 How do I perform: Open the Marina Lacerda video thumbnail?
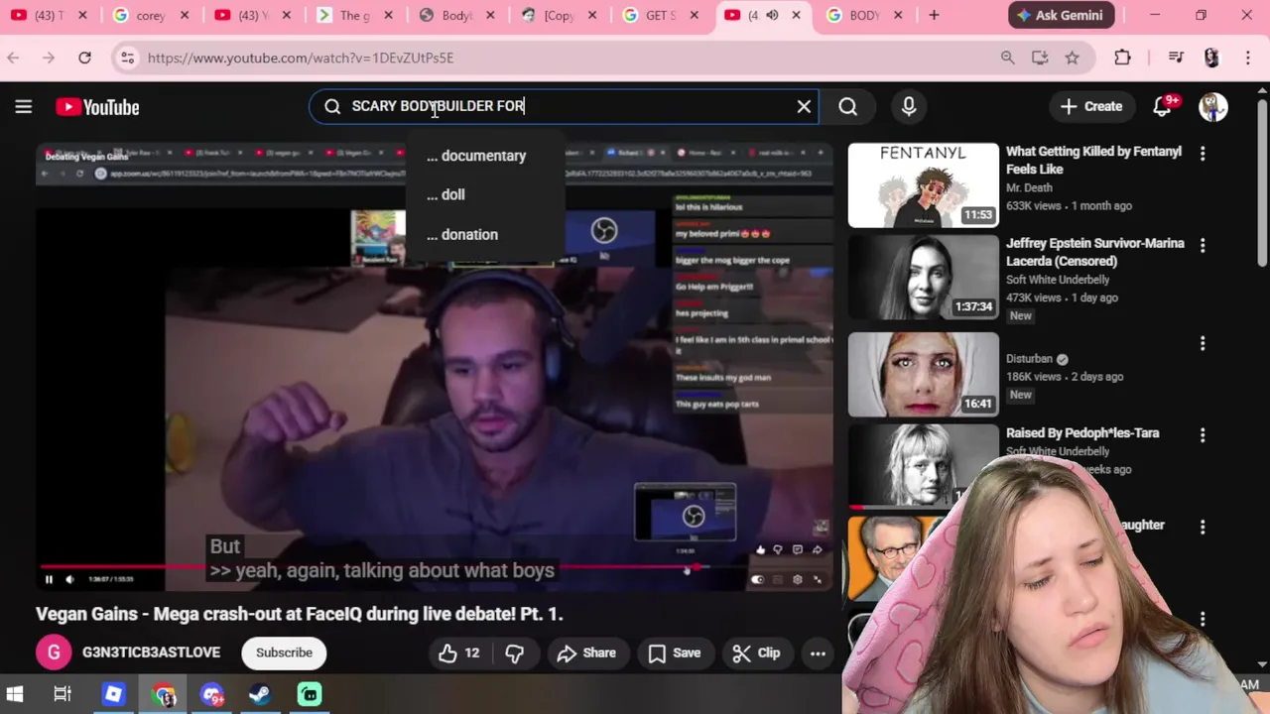923,277
